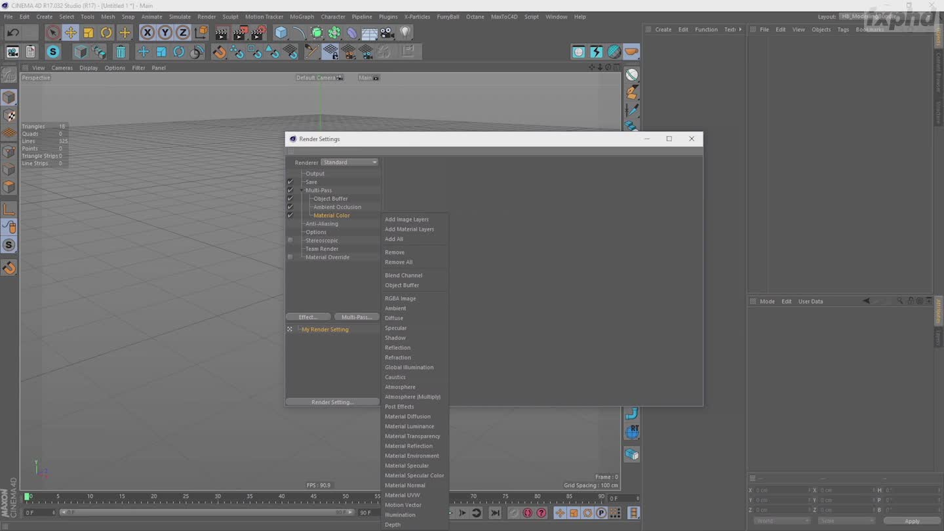This screenshot has height=531, width=944.
Task: Click the Render Setting... button
Action: (x=332, y=402)
